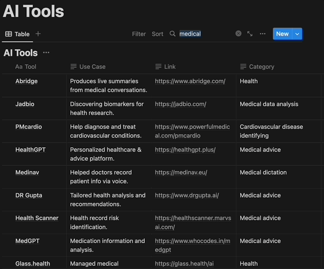
Task: Click 'Tailored health analysis and recommendations' cell
Action: click(x=109, y=200)
